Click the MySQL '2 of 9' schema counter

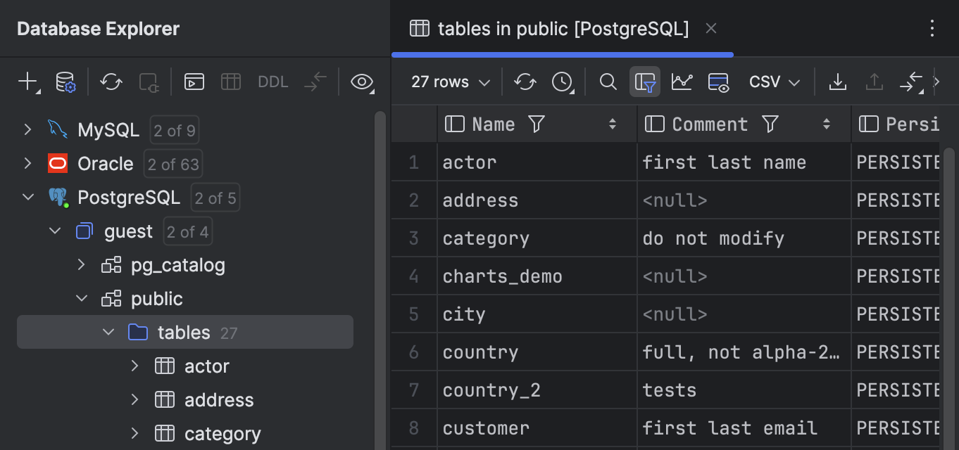tap(175, 130)
